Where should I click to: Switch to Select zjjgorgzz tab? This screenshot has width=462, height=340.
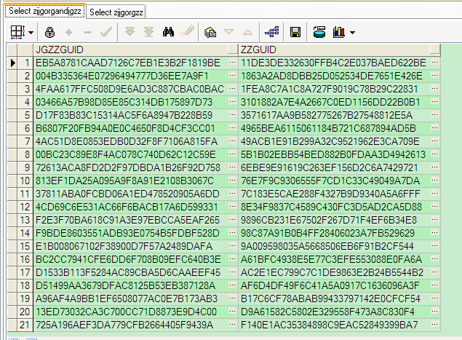coord(116,12)
